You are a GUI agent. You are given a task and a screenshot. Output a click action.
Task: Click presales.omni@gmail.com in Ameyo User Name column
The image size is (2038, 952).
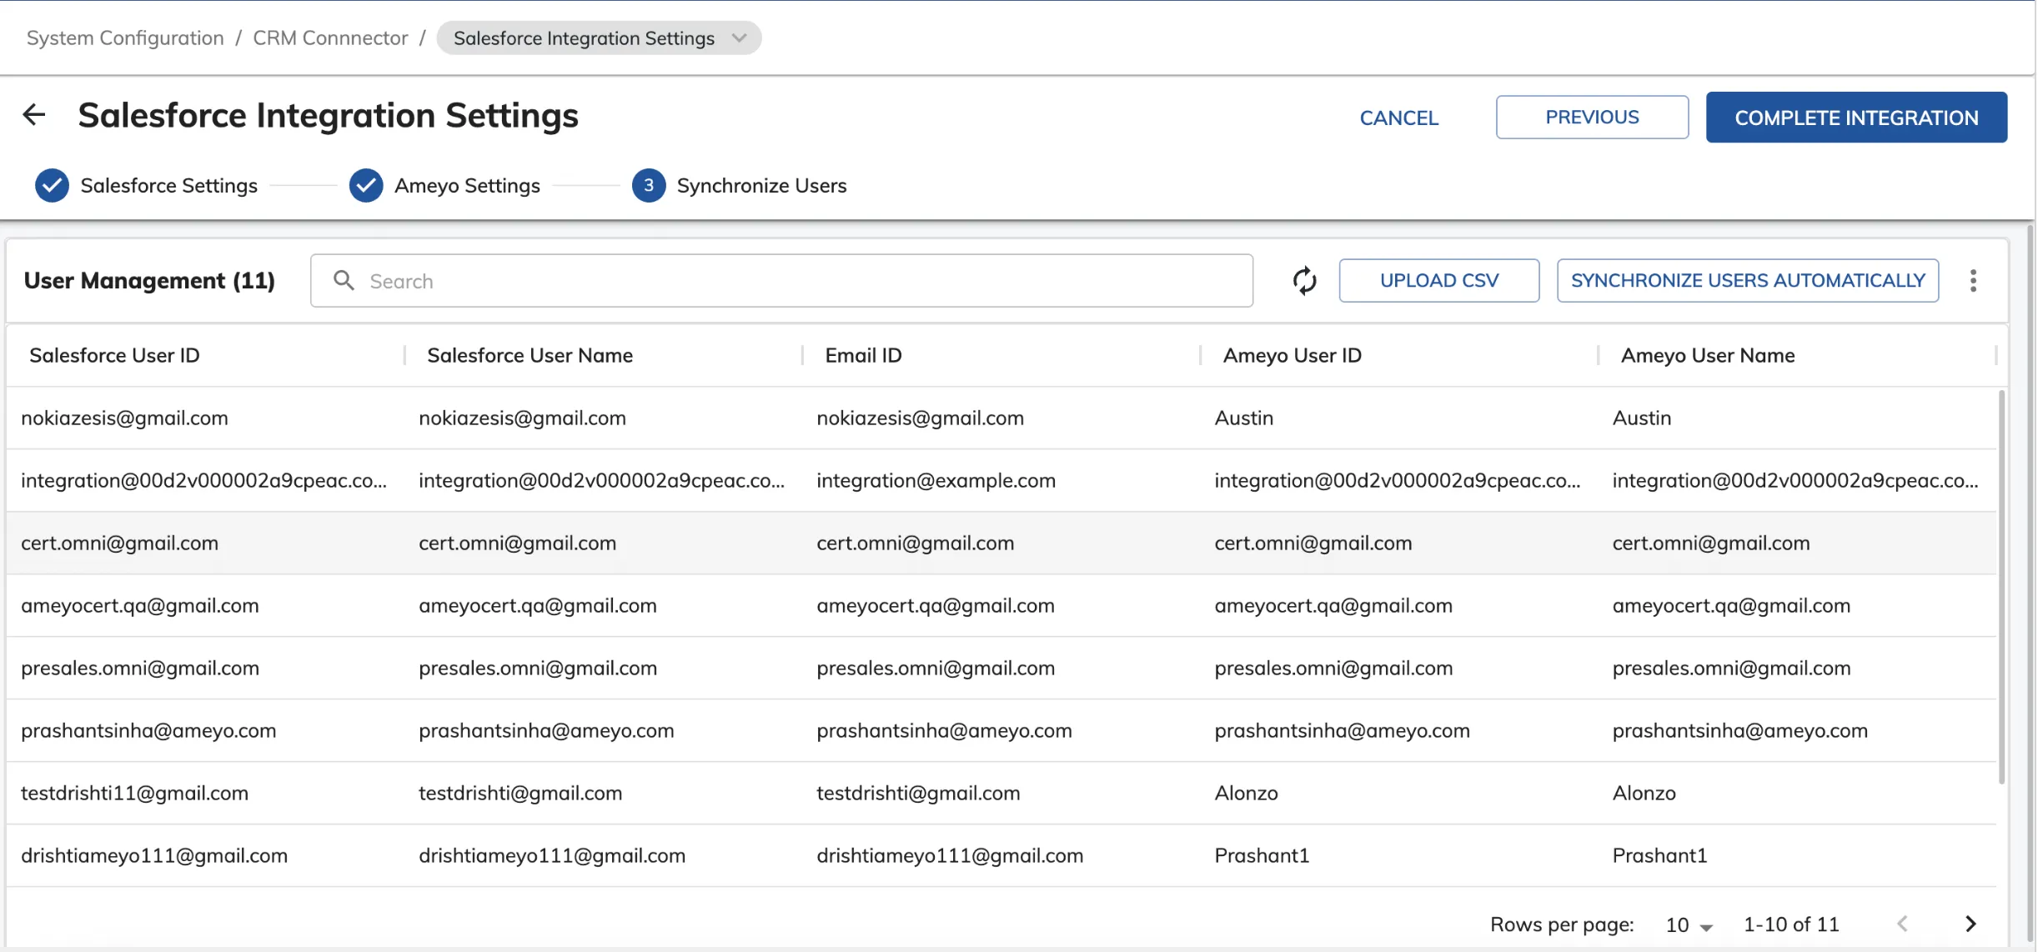pos(1731,669)
